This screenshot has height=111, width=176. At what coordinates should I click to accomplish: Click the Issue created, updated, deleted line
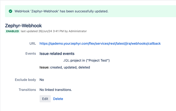[65, 67]
